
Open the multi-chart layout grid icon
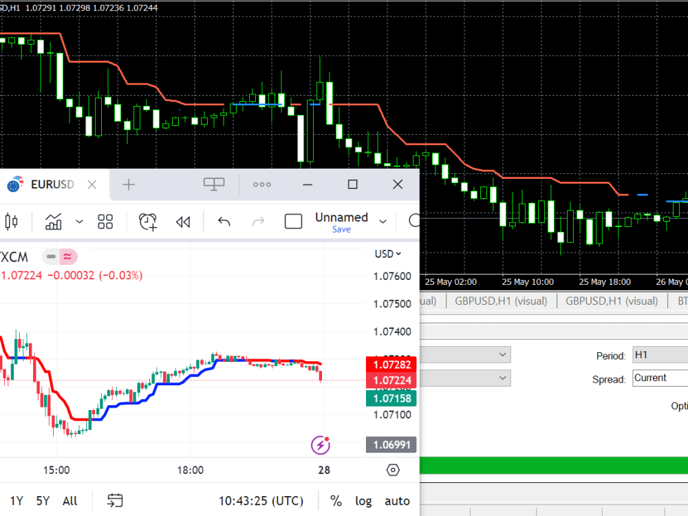[105, 222]
